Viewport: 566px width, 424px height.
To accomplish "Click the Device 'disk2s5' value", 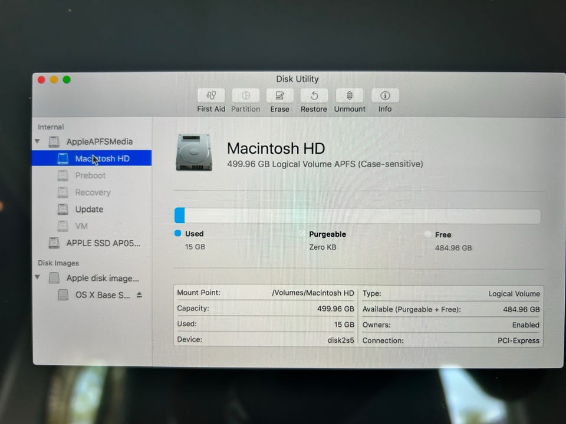I will click(340, 340).
